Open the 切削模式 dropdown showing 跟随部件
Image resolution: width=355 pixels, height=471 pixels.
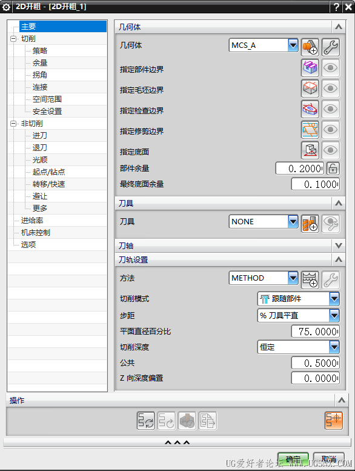(x=298, y=299)
